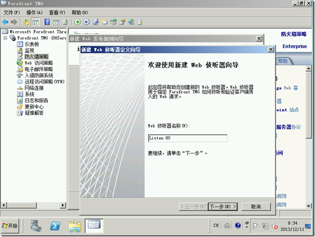This screenshot has height=237, width=315.
Task: Select 仪表板 in the tree
Action: (x=32, y=44)
